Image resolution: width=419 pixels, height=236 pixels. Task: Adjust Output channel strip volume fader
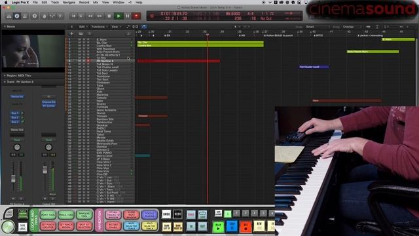point(45,170)
